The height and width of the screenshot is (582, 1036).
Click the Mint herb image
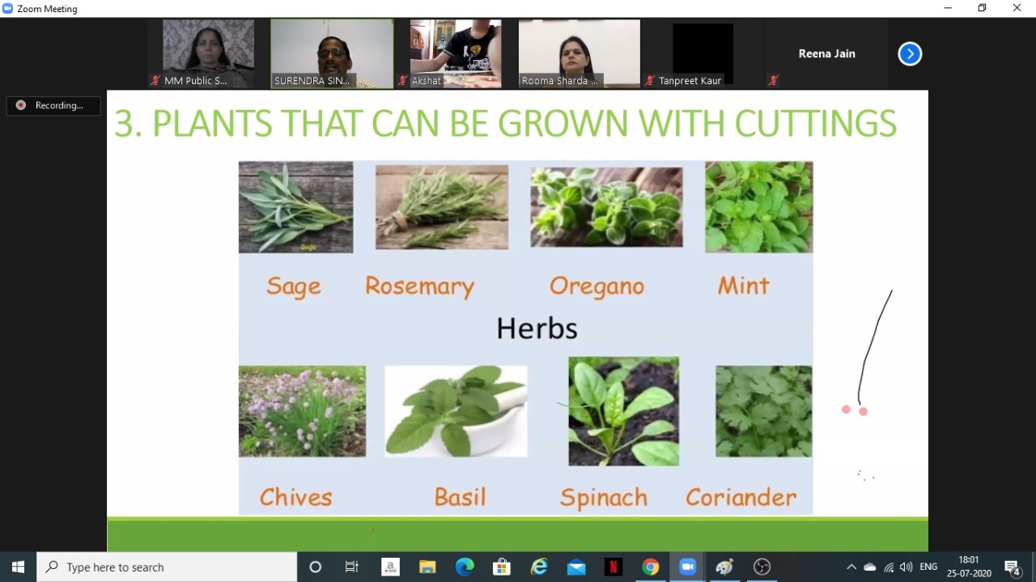pyautogui.click(x=758, y=207)
